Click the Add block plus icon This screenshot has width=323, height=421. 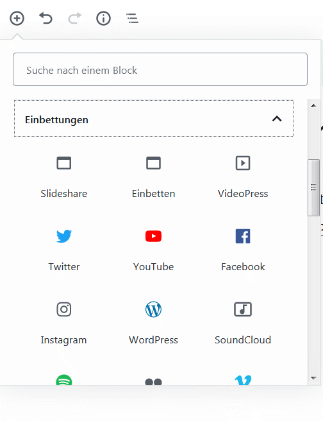17,18
